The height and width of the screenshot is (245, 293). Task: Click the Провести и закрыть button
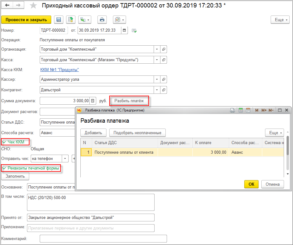point(26,20)
